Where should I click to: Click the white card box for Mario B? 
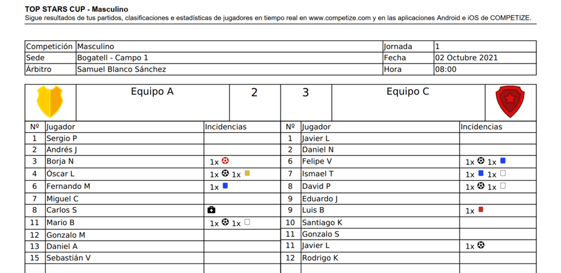coord(247,223)
